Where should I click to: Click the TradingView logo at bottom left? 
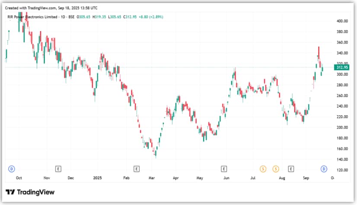[30, 192]
